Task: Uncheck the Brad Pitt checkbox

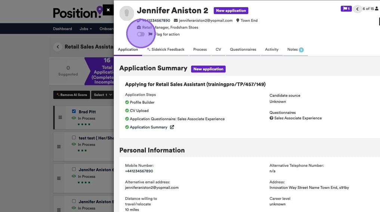Action: pyautogui.click(x=74, y=111)
